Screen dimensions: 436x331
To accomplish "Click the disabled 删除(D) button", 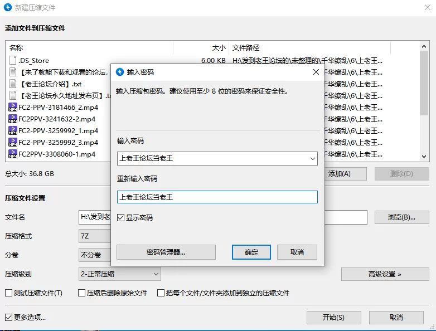I will [402, 174].
